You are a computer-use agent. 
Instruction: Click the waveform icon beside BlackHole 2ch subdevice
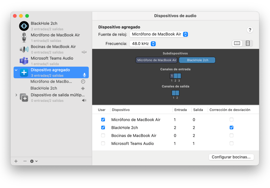83,88
